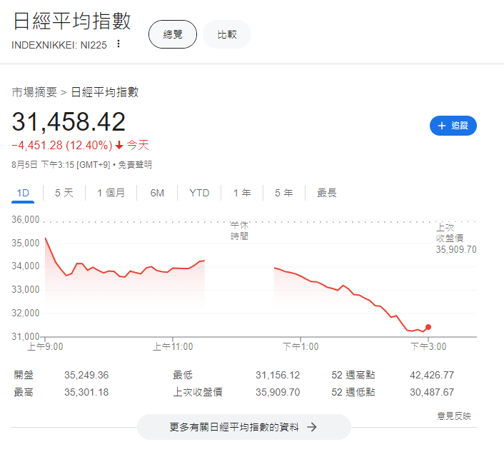This screenshot has height=457, width=504.
Task: Click the red down-arrow icon beside 今天
Action: pos(119,146)
